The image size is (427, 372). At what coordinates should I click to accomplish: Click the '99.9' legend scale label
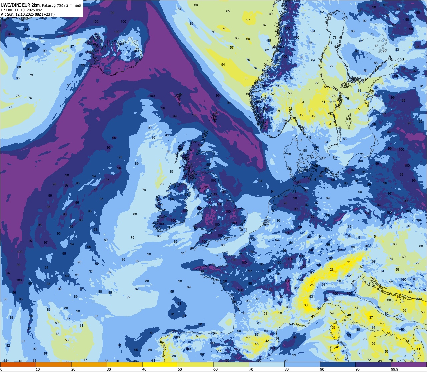(x=395, y=369)
